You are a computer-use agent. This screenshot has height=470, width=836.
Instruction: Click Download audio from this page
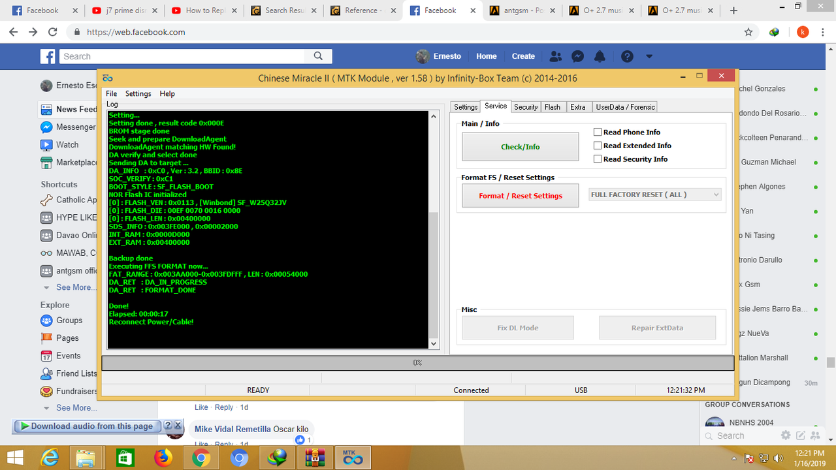point(86,426)
